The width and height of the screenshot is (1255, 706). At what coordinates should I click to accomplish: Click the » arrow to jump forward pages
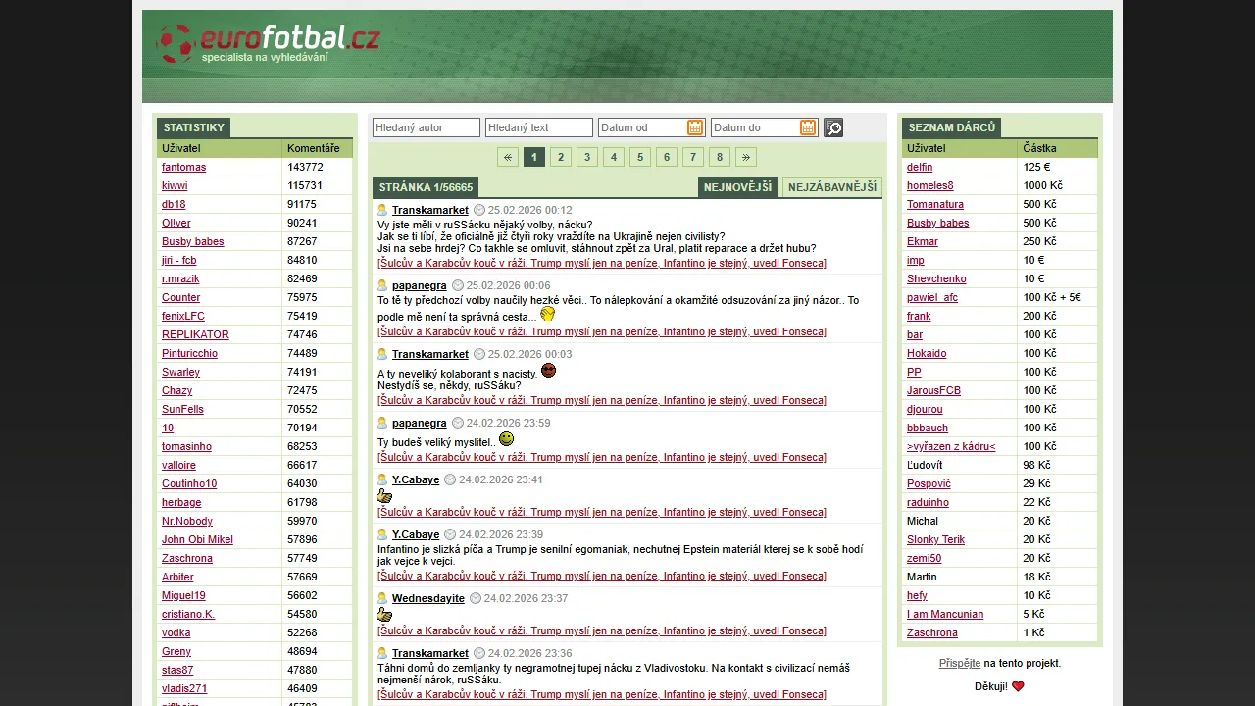[746, 157]
